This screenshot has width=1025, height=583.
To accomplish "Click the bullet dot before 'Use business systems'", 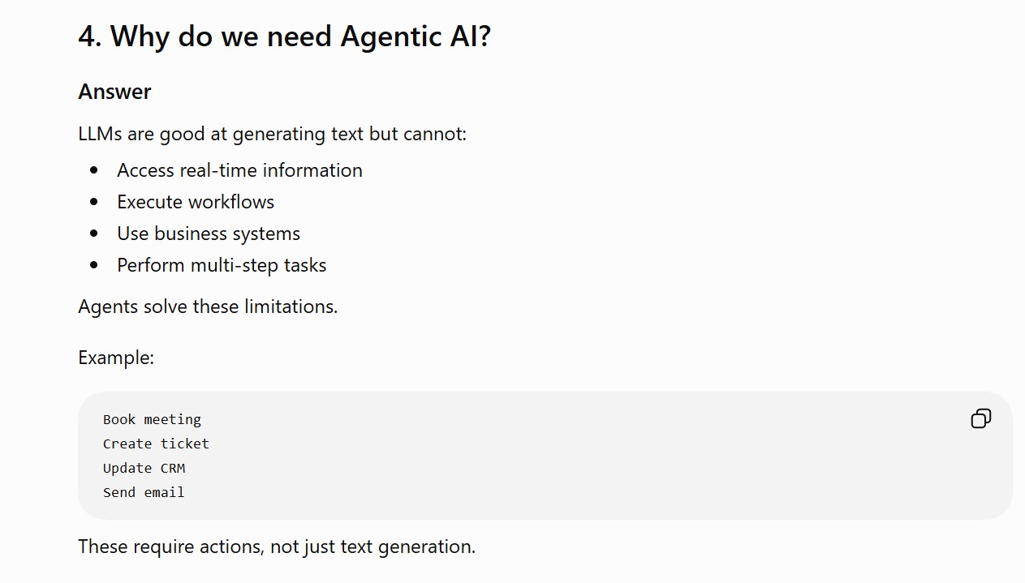I will [94, 234].
